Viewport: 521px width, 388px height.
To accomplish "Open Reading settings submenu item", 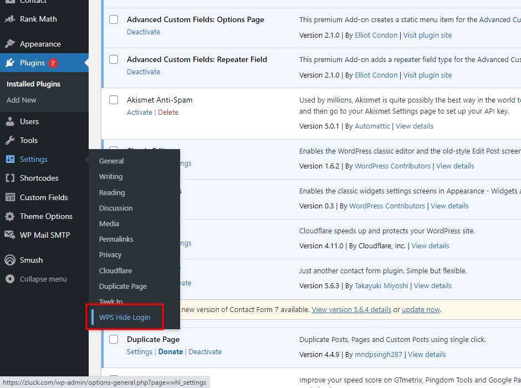I will 112,192.
